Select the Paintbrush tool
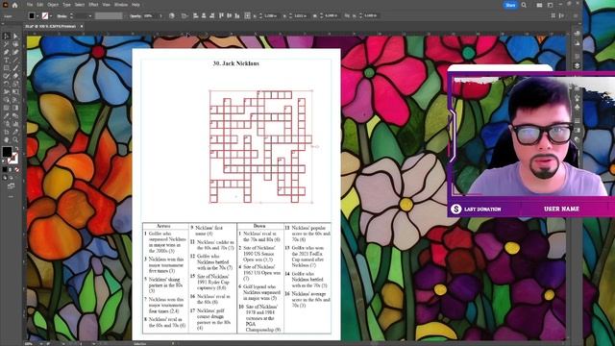The image size is (615, 346). pyautogui.click(x=15, y=68)
